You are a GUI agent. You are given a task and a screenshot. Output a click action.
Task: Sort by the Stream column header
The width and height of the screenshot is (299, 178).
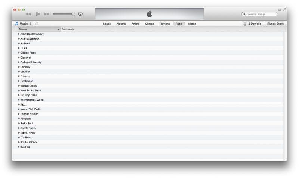point(37,29)
